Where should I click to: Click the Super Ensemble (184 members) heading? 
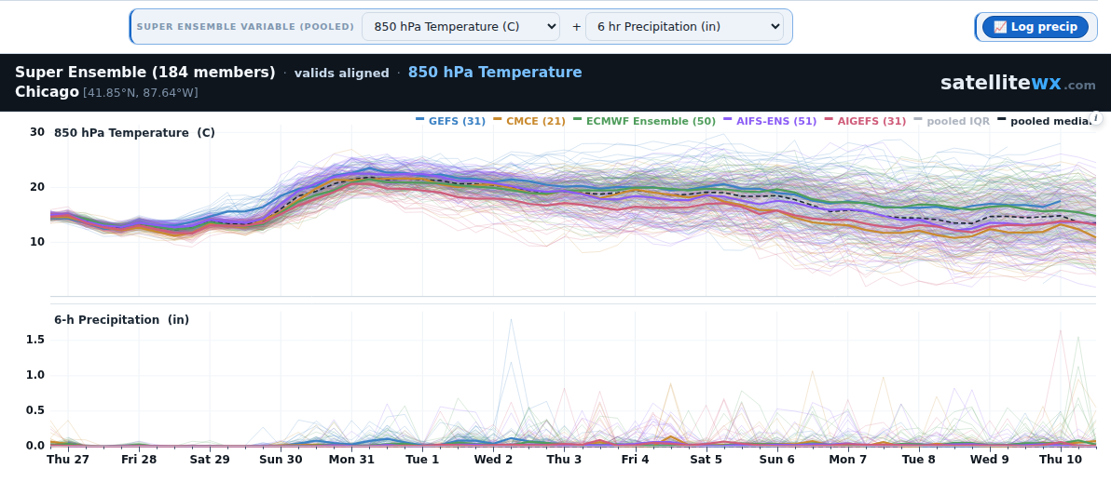(144, 73)
